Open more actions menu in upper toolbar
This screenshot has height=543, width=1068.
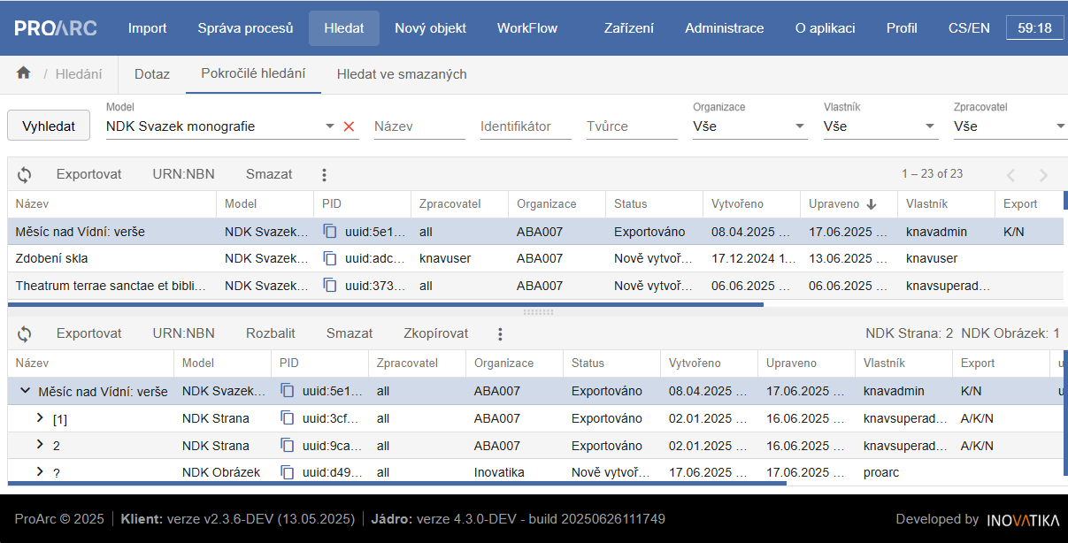pyautogui.click(x=324, y=173)
